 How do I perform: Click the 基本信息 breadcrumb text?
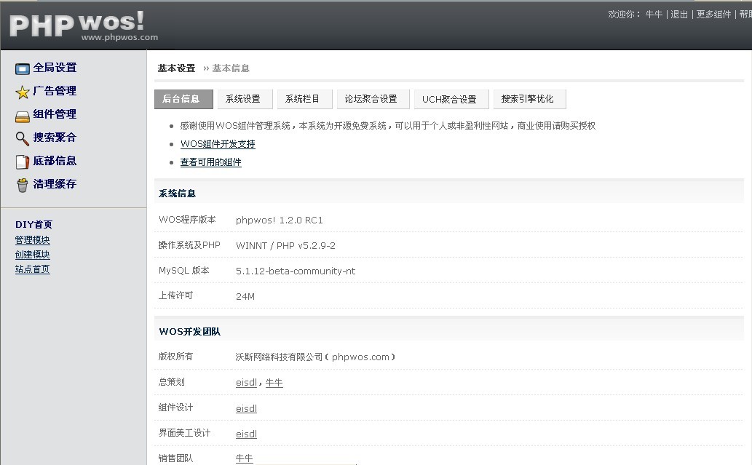(x=231, y=68)
